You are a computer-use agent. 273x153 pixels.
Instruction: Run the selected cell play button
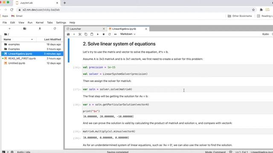point(98,34)
